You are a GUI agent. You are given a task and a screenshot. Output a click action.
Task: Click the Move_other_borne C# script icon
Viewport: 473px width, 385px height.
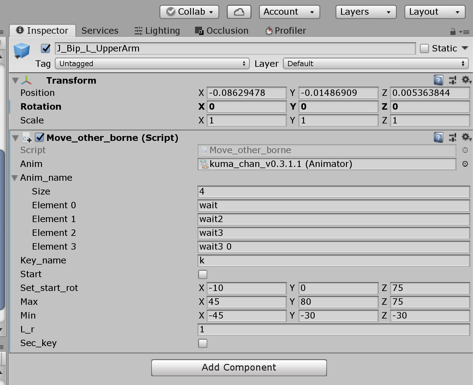point(27,138)
